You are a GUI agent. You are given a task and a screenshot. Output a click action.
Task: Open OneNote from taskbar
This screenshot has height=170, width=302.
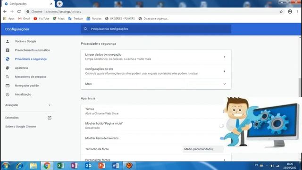pos(75,166)
